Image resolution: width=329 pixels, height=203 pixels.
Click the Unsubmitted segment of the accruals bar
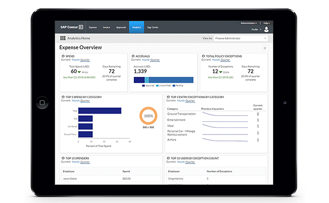point(146,80)
